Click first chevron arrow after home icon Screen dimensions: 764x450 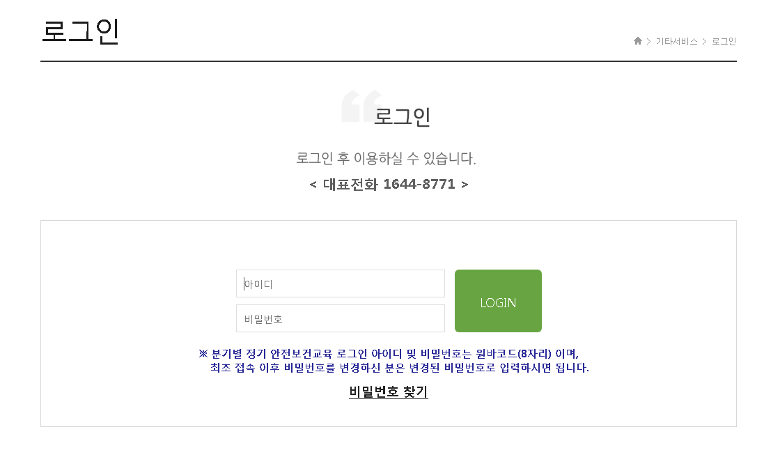coord(648,41)
